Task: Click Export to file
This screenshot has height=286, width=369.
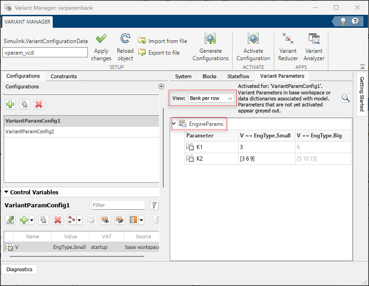Action: coord(159,53)
